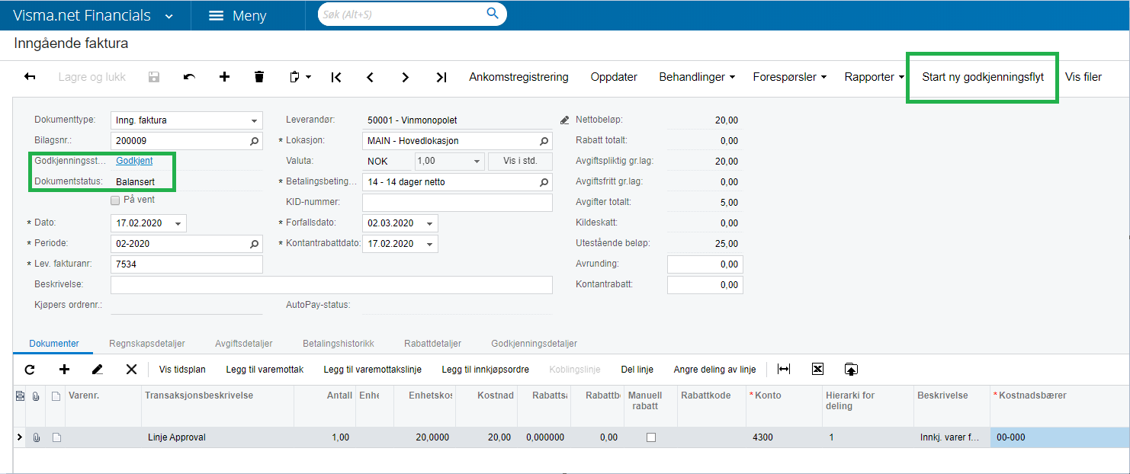Screen dimensions: 1130x474
Task: Add a new line in the grid
Action: [64, 370]
